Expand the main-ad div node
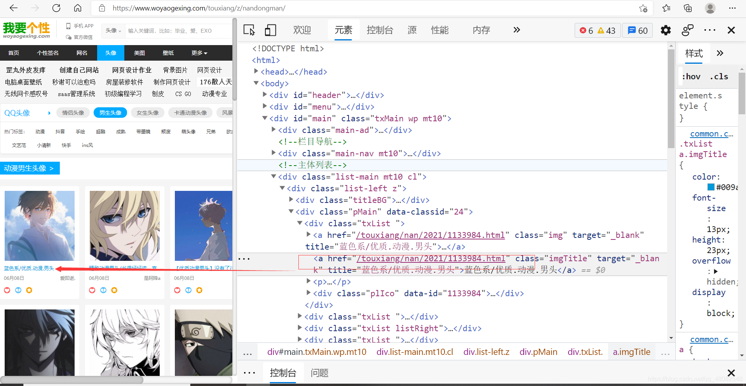 (x=274, y=129)
